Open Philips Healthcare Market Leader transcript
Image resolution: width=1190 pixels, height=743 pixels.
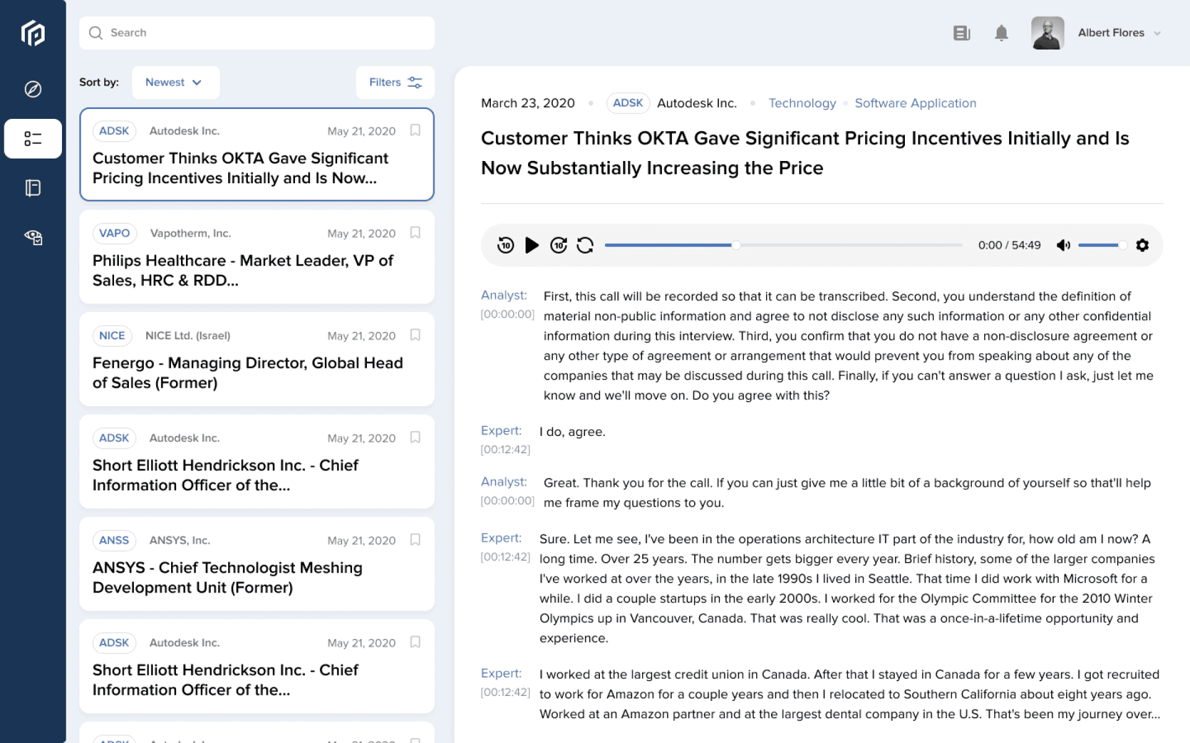click(x=257, y=257)
